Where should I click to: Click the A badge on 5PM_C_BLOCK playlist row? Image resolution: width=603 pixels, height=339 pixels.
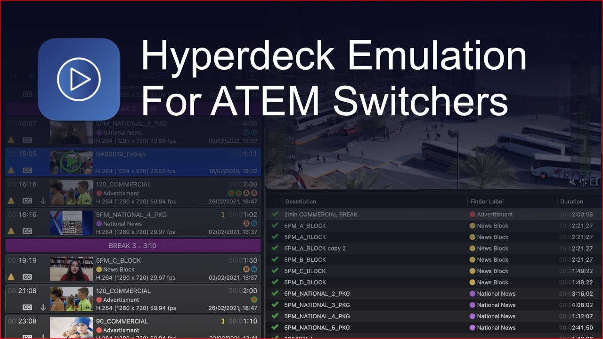point(246,269)
